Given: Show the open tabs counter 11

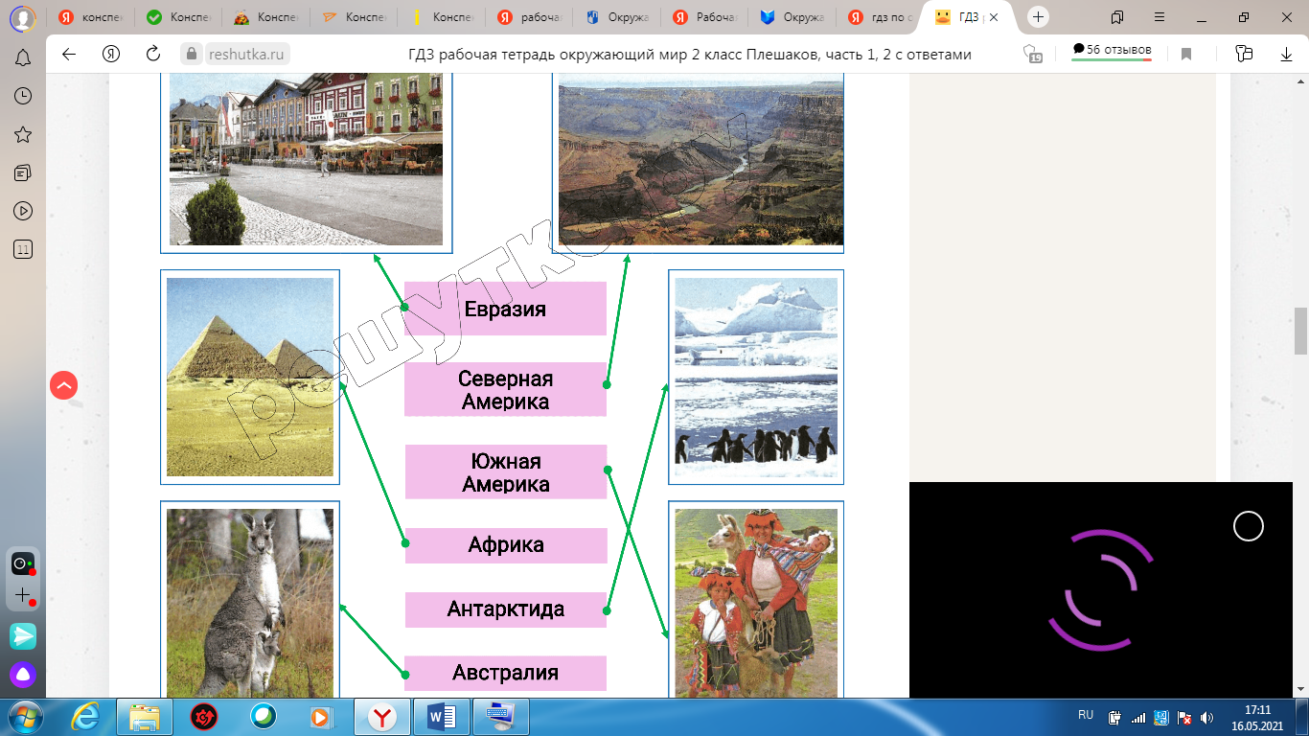Looking at the screenshot, I should point(23,249).
